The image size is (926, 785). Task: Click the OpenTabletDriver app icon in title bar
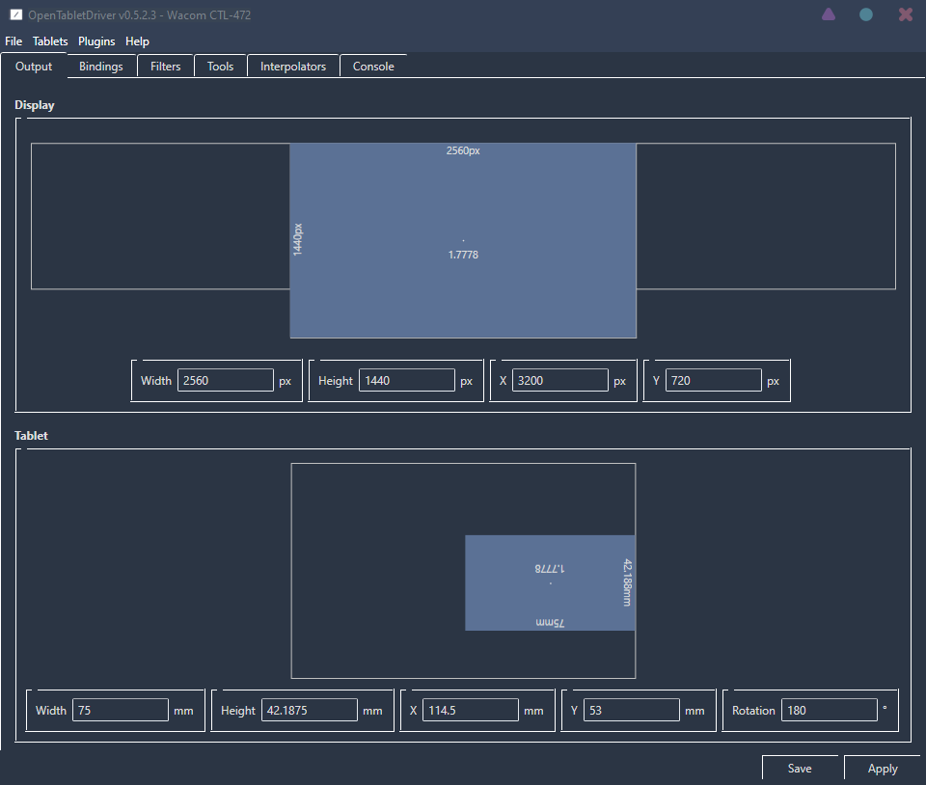point(15,14)
